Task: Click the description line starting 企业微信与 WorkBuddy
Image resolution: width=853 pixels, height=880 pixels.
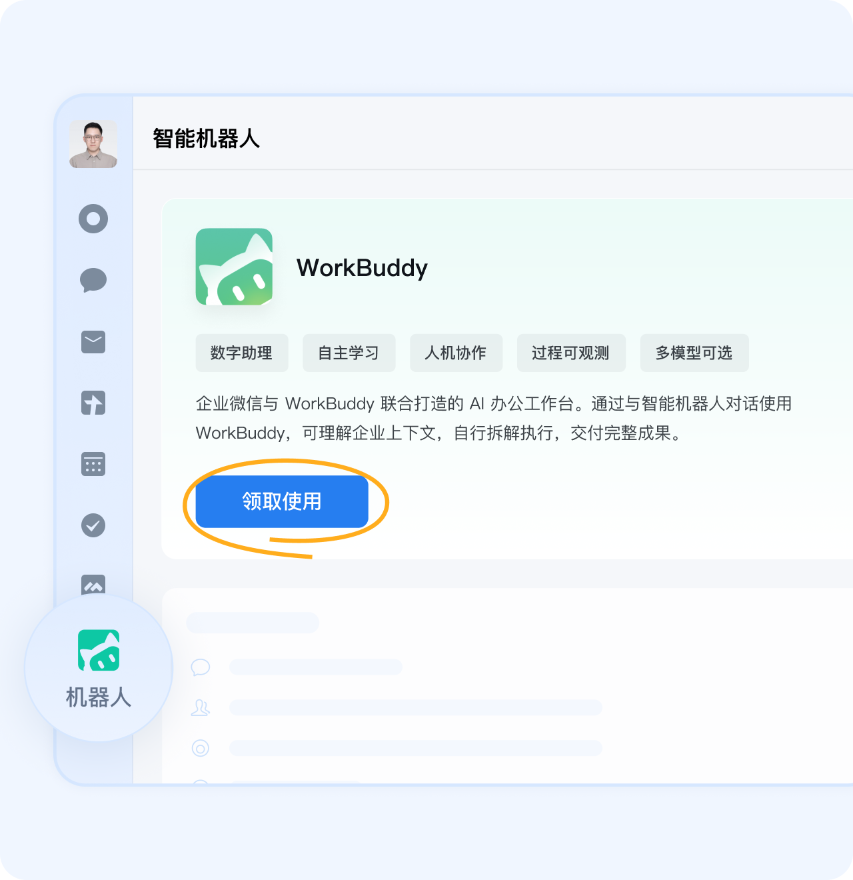Action: tap(494, 404)
